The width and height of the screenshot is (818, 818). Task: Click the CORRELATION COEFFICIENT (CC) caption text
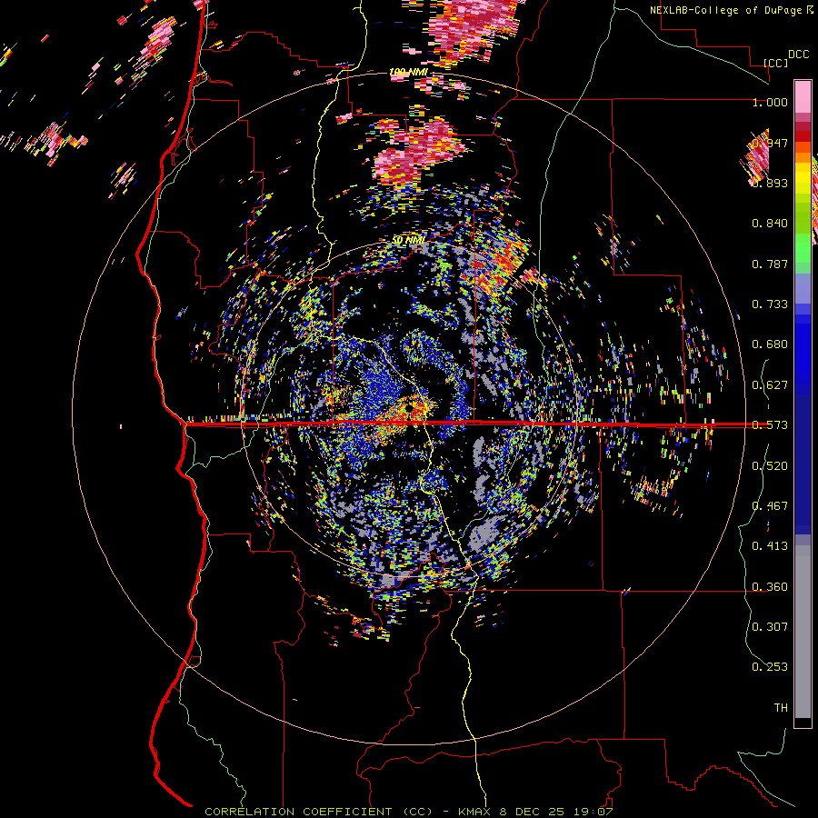(319, 812)
